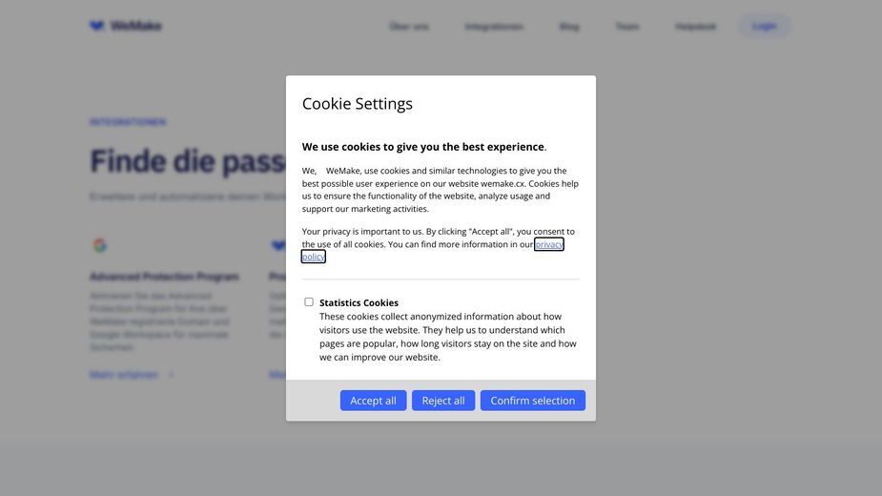
Task: Click the WeMake brand name text
Action: coord(135,26)
